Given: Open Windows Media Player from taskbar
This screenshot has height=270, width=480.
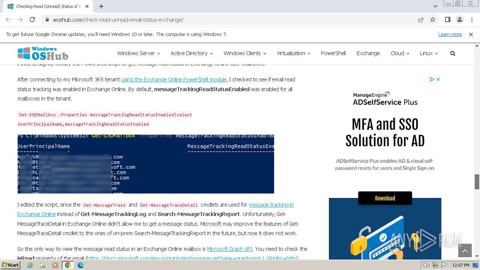Looking at the screenshot, I should click(x=55, y=265).
